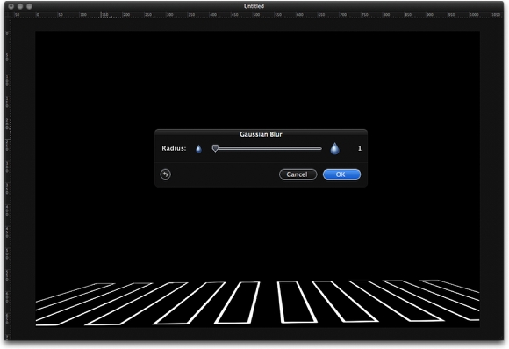509x349 pixels.
Task: Click the Radius label
Action: (174, 148)
